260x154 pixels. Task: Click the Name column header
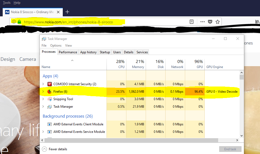pyautogui.click(x=46, y=67)
